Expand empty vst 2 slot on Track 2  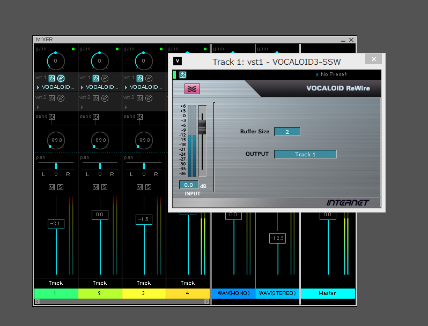pos(82,107)
